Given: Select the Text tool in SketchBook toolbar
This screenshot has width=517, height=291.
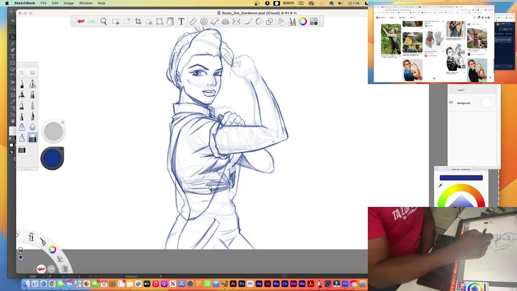Looking at the screenshot, I should [181, 21].
